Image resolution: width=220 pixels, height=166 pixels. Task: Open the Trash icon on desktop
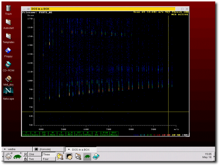[x=8, y=9]
